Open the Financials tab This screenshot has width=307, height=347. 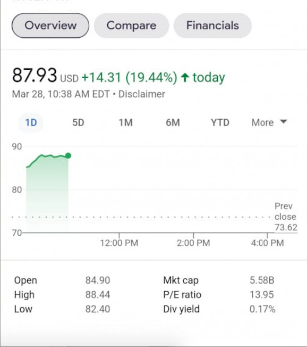[212, 26]
